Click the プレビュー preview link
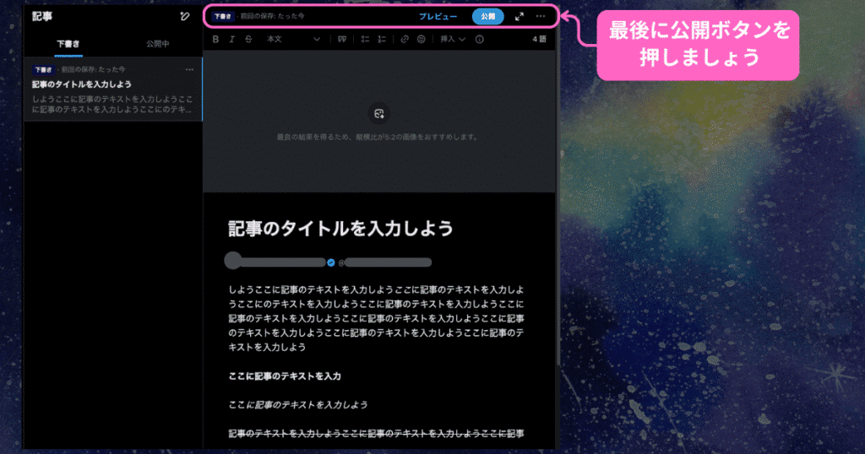Image resolution: width=865 pixels, height=454 pixels. click(x=438, y=17)
